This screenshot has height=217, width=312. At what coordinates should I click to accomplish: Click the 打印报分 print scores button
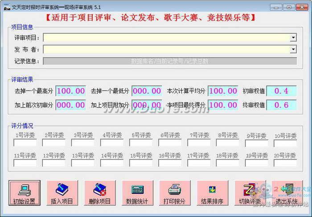point(175,193)
